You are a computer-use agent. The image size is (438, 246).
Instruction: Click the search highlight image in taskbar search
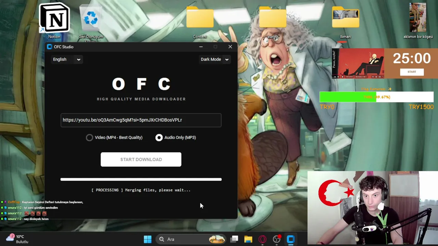tap(217, 239)
